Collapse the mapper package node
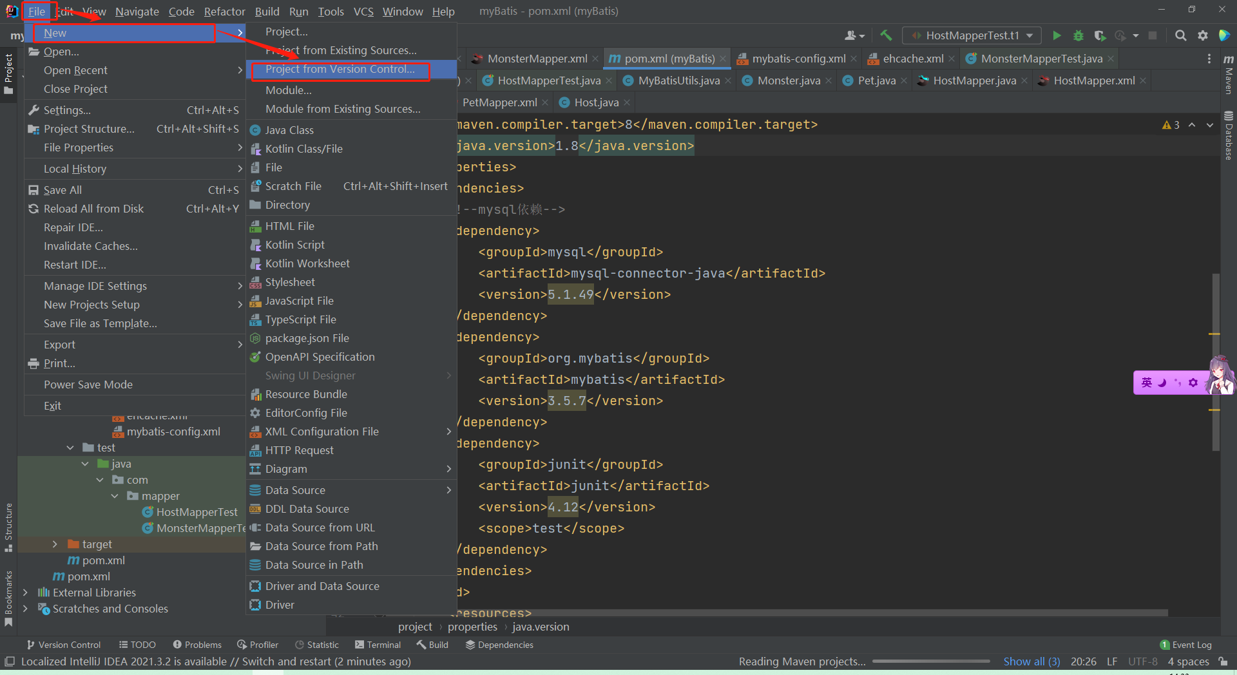Viewport: 1237px width, 675px height. click(115, 496)
